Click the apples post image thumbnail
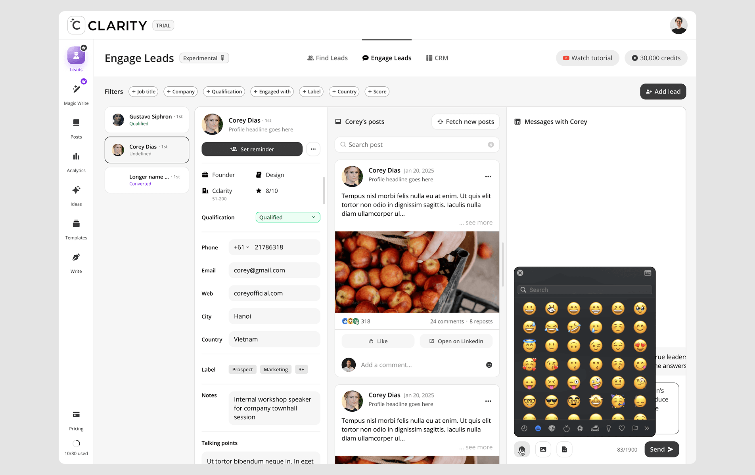The image size is (755, 475). click(x=417, y=272)
